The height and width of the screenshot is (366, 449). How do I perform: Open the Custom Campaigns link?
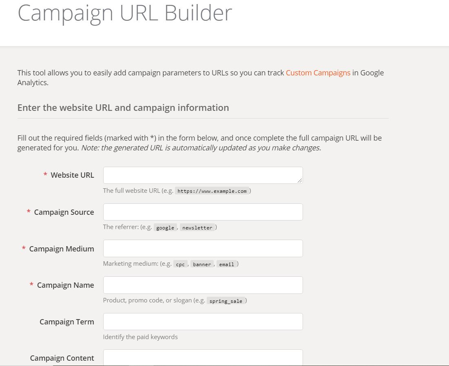click(318, 73)
